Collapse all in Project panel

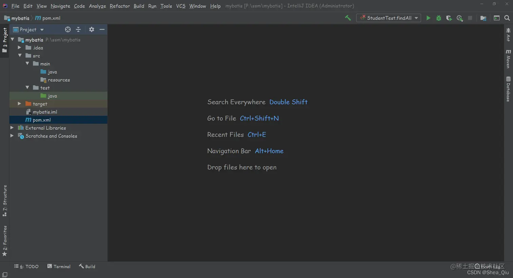(x=78, y=30)
